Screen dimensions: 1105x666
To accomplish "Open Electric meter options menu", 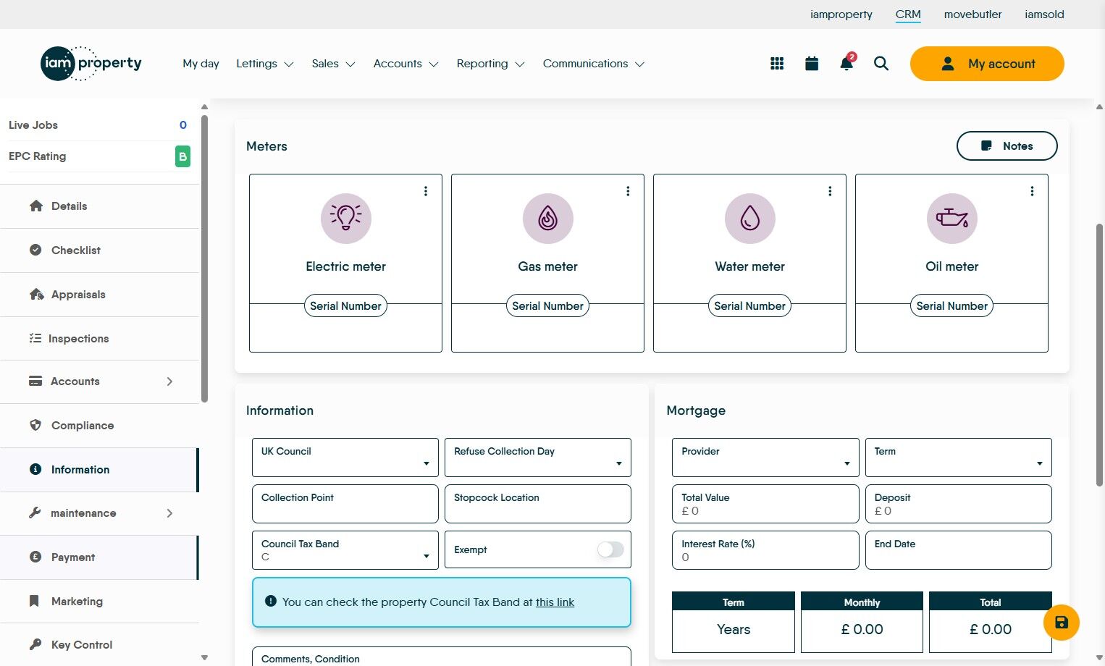I will point(426,191).
